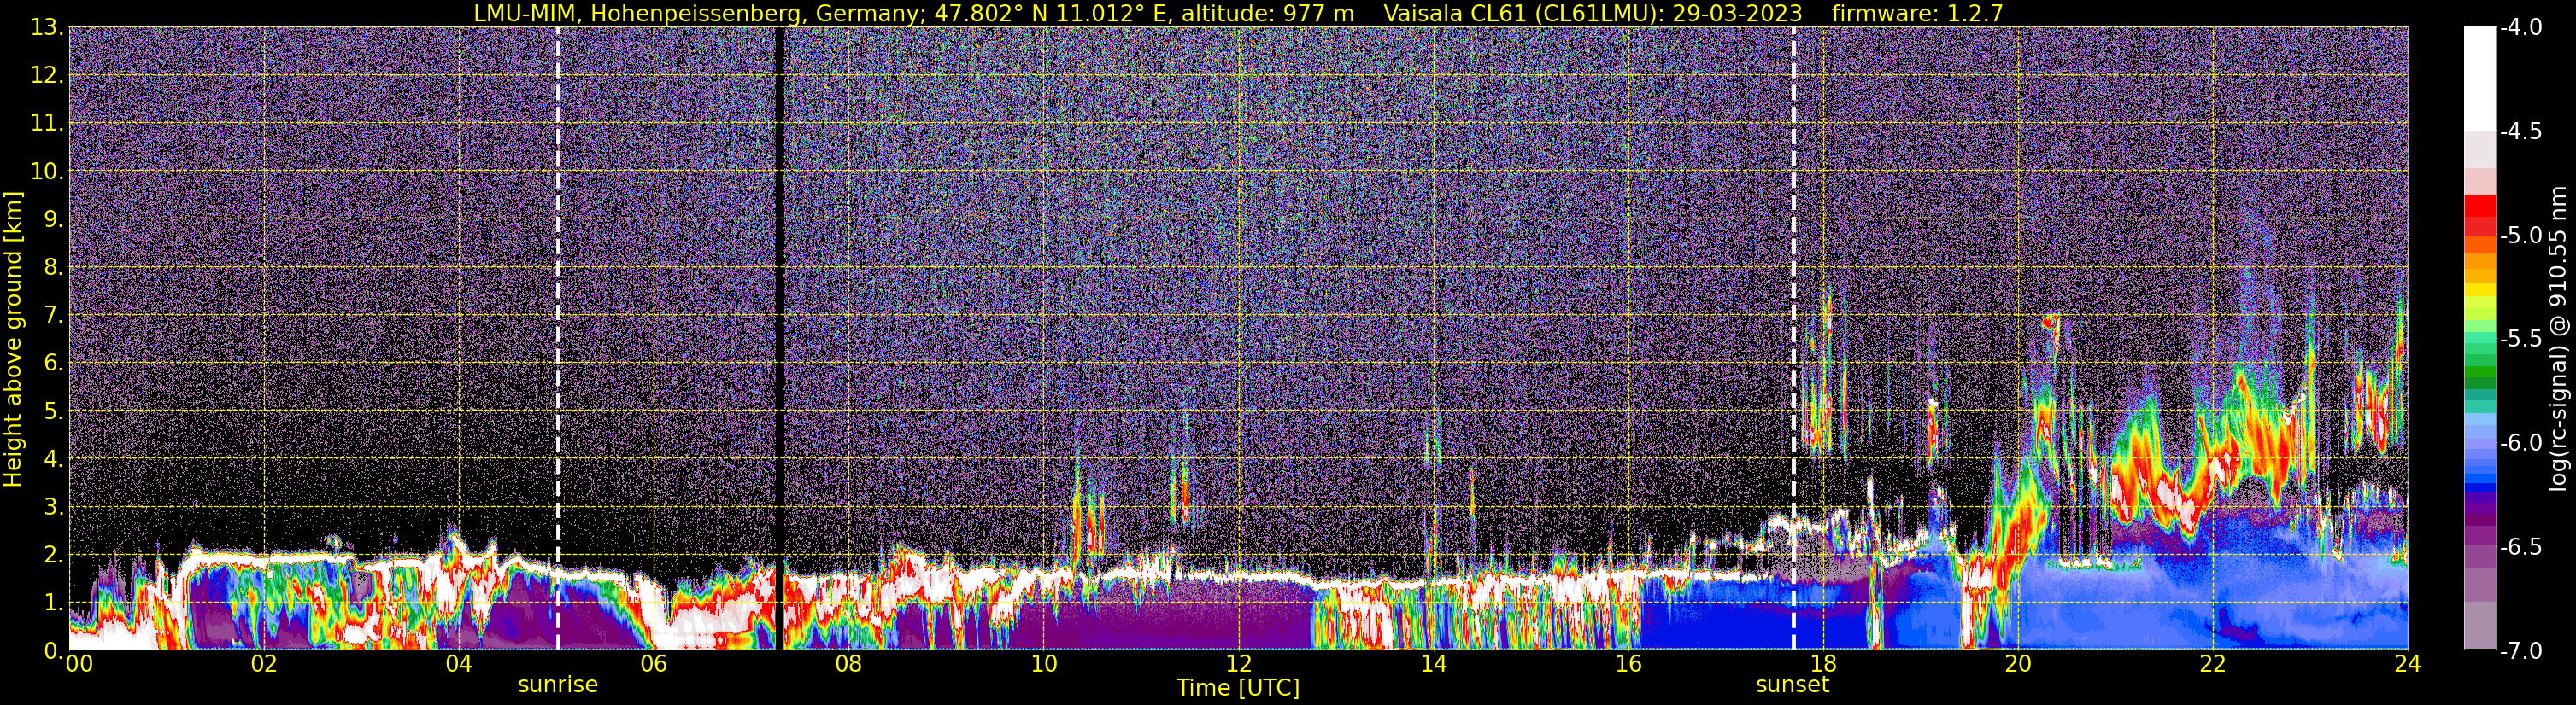
Task: Click the x-axis tick label '04'
Action: (x=458, y=664)
